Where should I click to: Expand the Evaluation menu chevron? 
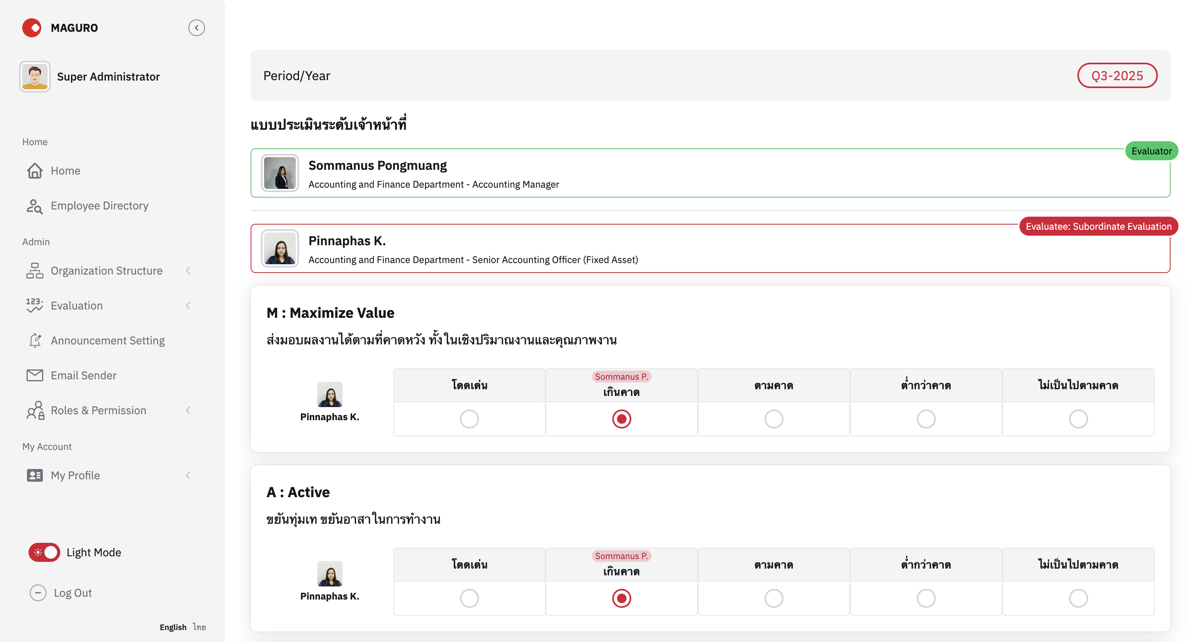188,306
